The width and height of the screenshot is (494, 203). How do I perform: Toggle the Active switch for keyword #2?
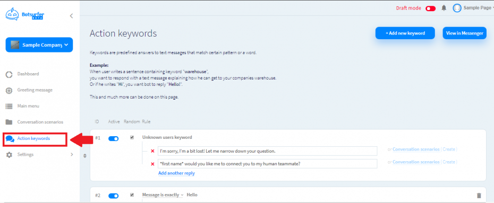pyautogui.click(x=114, y=196)
